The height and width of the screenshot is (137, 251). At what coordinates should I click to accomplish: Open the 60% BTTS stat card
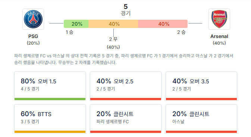pos(50,119)
